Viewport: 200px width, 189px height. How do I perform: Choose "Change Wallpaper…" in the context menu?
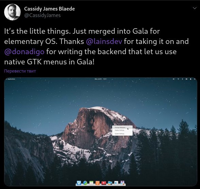click(x=122, y=127)
